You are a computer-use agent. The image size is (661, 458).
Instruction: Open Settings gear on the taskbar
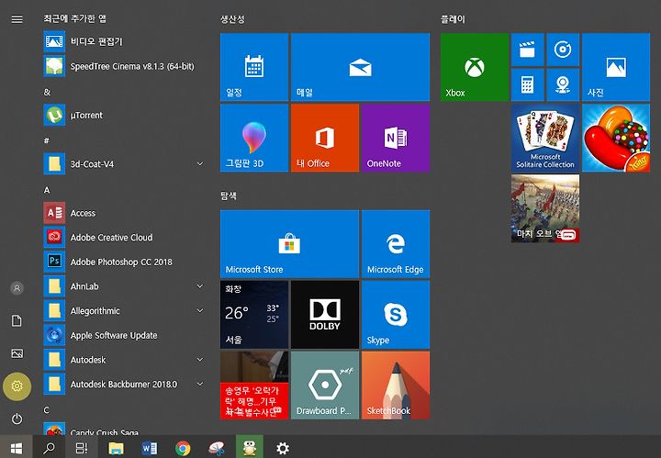click(x=283, y=448)
